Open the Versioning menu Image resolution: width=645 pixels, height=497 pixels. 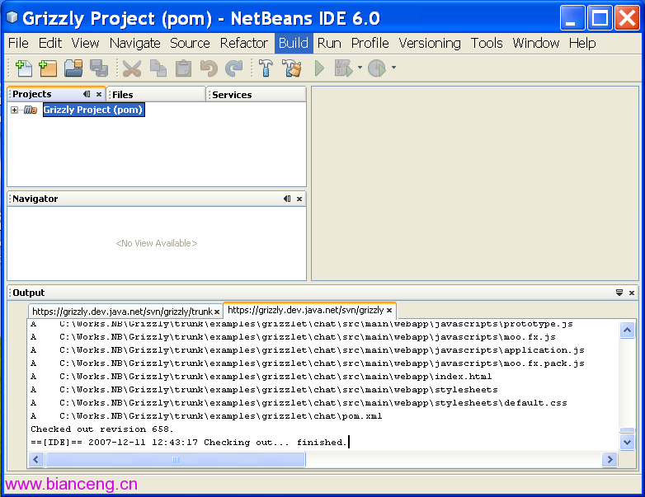click(430, 43)
